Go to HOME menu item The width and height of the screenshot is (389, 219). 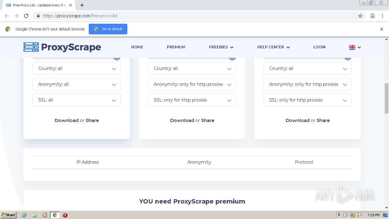[x=137, y=47]
